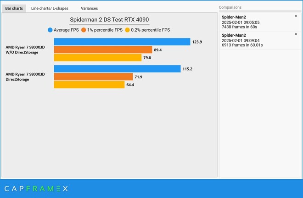Viewport: 303px width, 198px height.
Task: Select the 09:09:04 Spider-Man2 comparison entry
Action: click(260, 40)
